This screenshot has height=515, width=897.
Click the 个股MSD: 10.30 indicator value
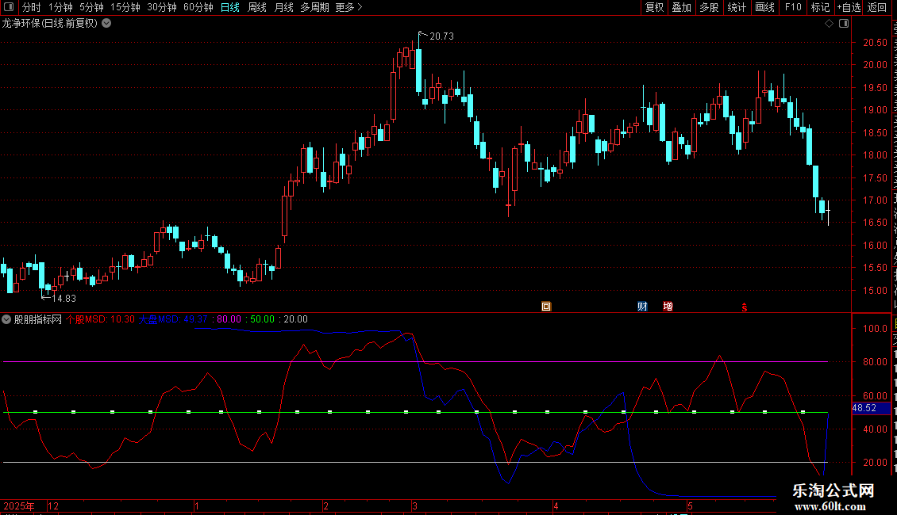pyautogui.click(x=101, y=320)
